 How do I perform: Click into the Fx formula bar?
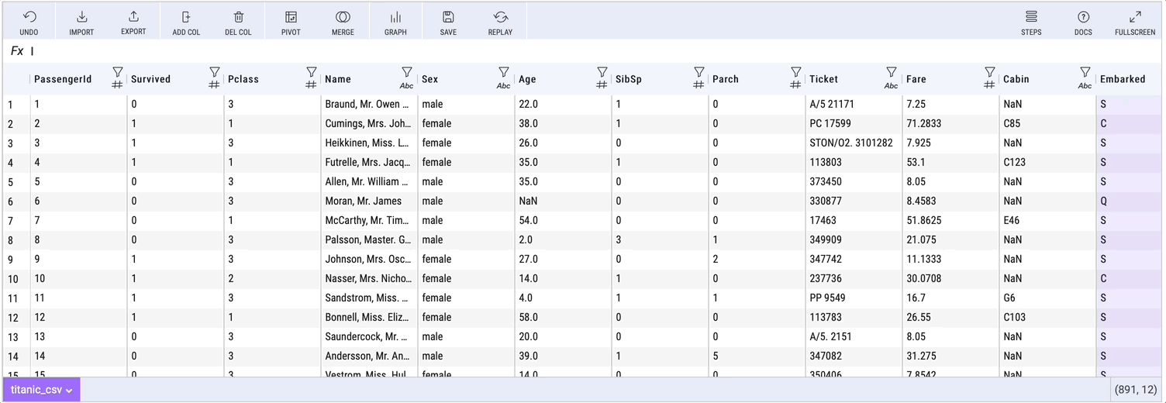pyautogui.click(x=543, y=51)
